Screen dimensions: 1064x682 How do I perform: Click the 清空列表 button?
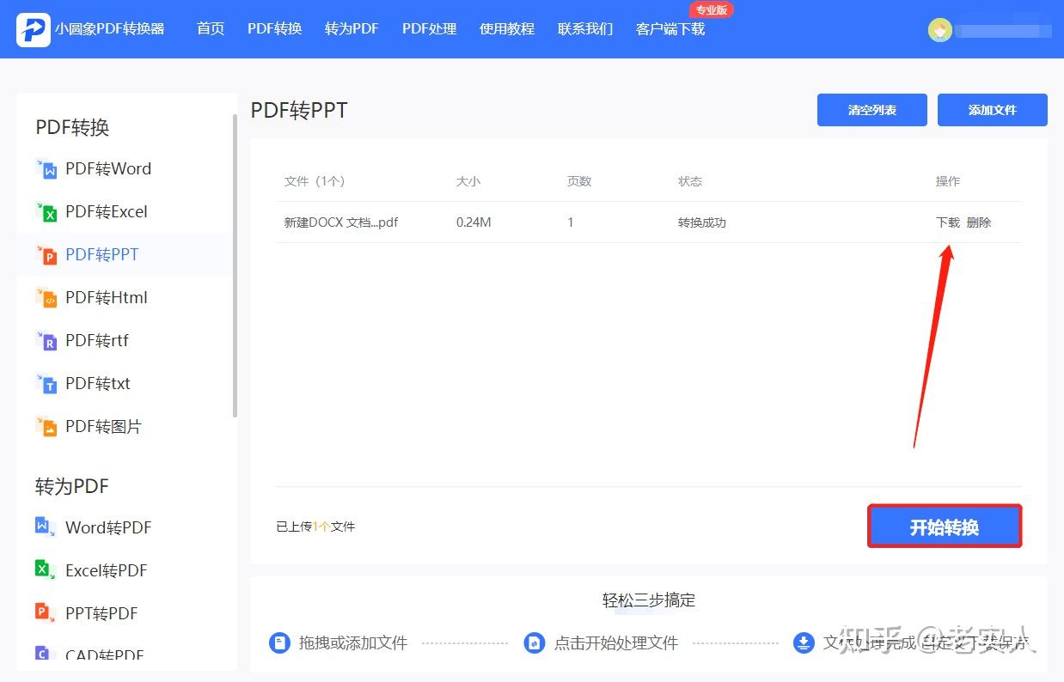[x=872, y=110]
